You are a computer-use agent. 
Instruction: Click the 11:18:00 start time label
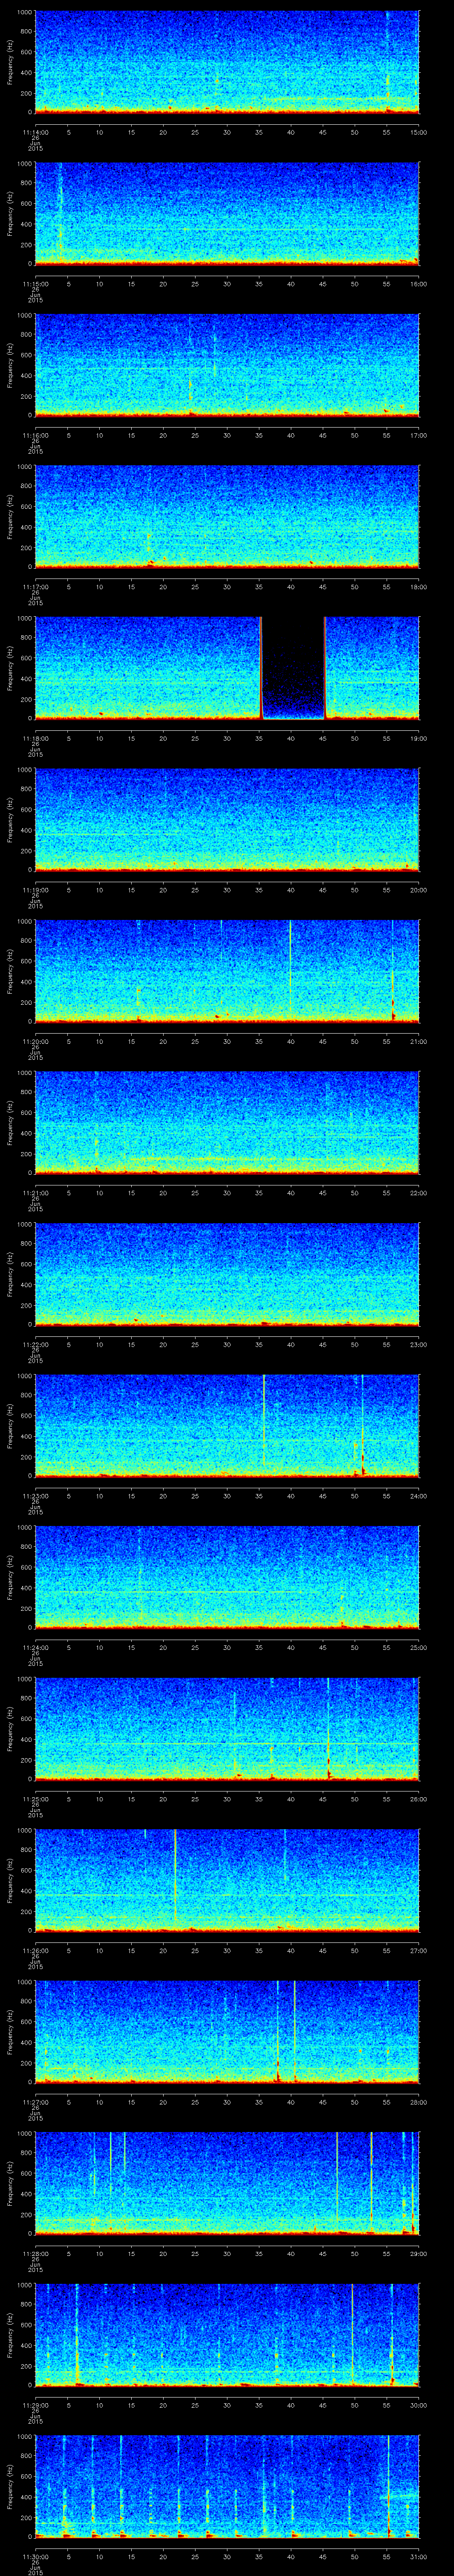[35, 738]
